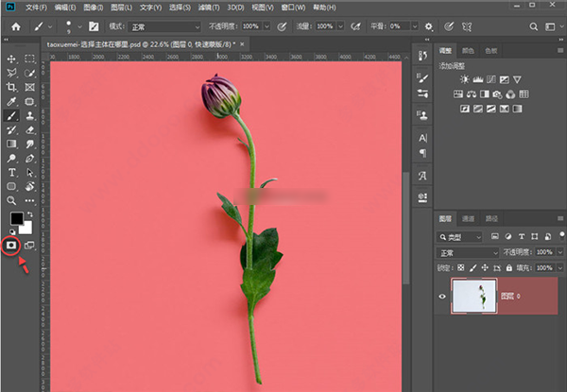Open the History panel icon
567x392 pixels.
pyautogui.click(x=422, y=56)
